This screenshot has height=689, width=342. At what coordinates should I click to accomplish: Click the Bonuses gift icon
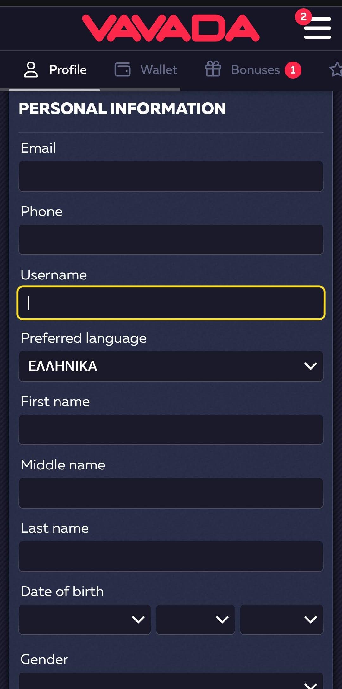click(213, 69)
